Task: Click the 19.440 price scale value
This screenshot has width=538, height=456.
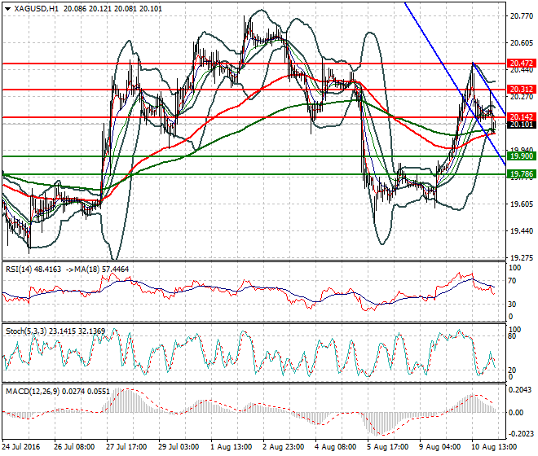Action: [522, 231]
